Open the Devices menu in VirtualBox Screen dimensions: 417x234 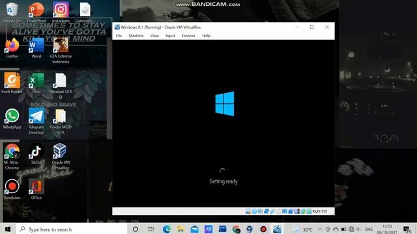coord(188,36)
